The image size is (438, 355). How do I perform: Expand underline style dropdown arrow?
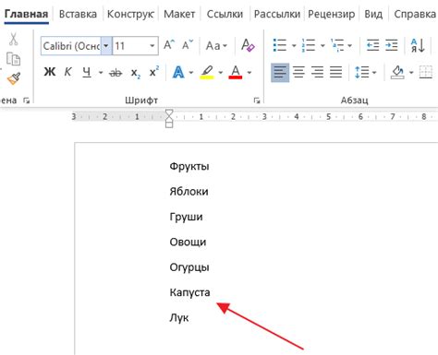click(x=101, y=73)
